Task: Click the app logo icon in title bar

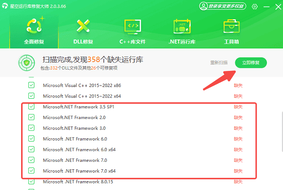Action: [x=5, y=6]
